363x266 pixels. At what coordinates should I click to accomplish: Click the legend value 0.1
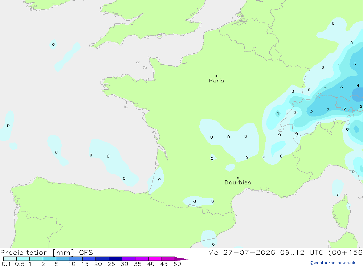pyautogui.click(x=6, y=264)
